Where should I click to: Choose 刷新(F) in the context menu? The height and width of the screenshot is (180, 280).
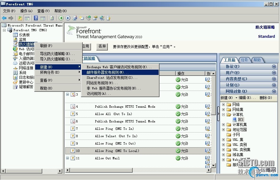point(58,46)
